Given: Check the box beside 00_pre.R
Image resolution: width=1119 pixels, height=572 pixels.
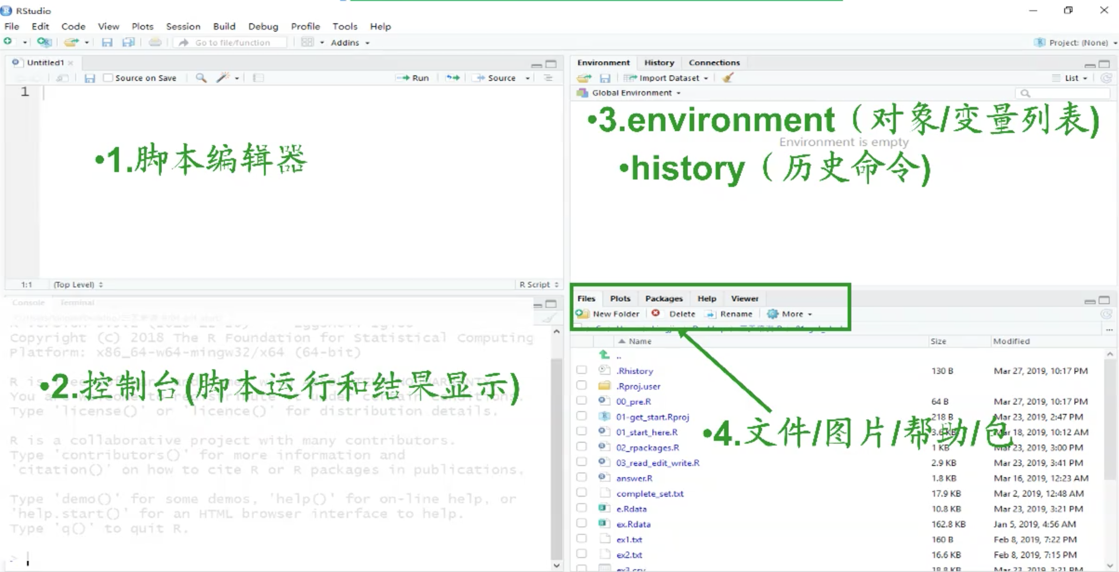Looking at the screenshot, I should click(x=581, y=401).
